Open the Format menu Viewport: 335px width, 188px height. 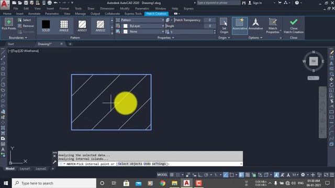pos(64,8)
